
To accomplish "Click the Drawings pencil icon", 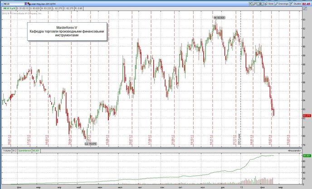I will (x=276, y=4).
